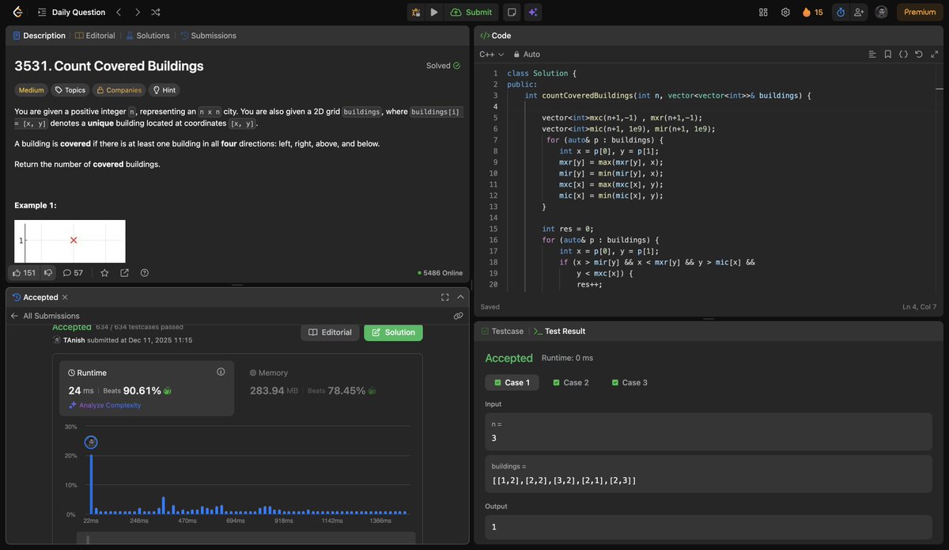Collapse the Accepted results panel
The height and width of the screenshot is (550, 949).
(459, 297)
